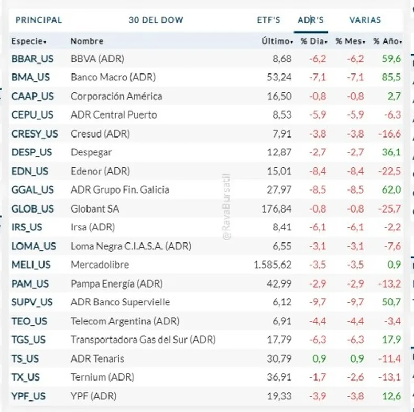Open the YPF_US ticker link

29,396
